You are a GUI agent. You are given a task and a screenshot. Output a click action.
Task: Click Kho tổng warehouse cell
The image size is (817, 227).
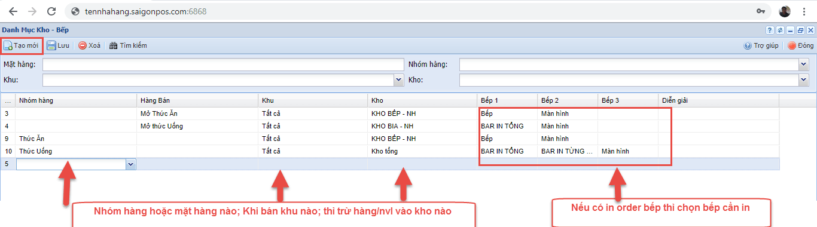(422, 151)
